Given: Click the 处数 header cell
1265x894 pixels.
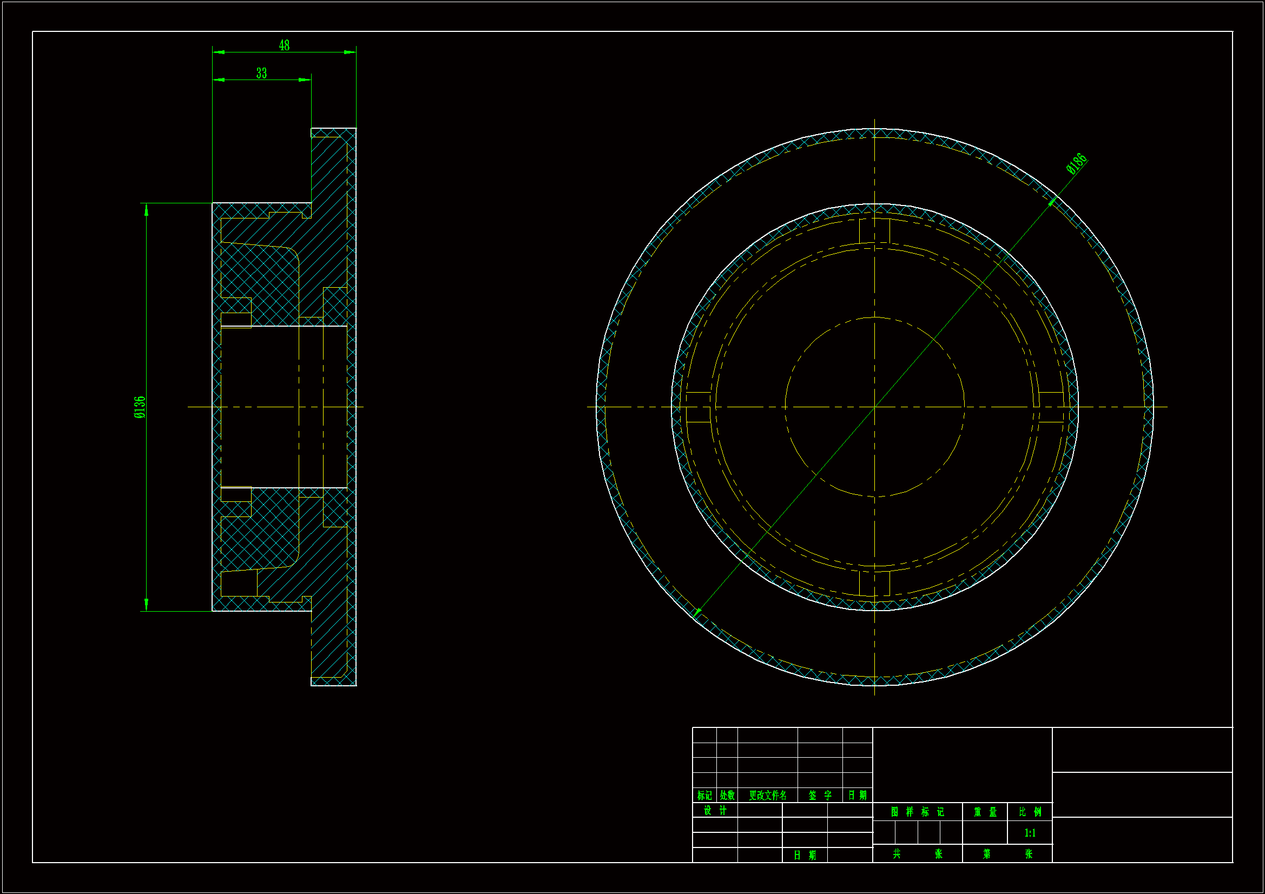Looking at the screenshot, I should pos(727,795).
